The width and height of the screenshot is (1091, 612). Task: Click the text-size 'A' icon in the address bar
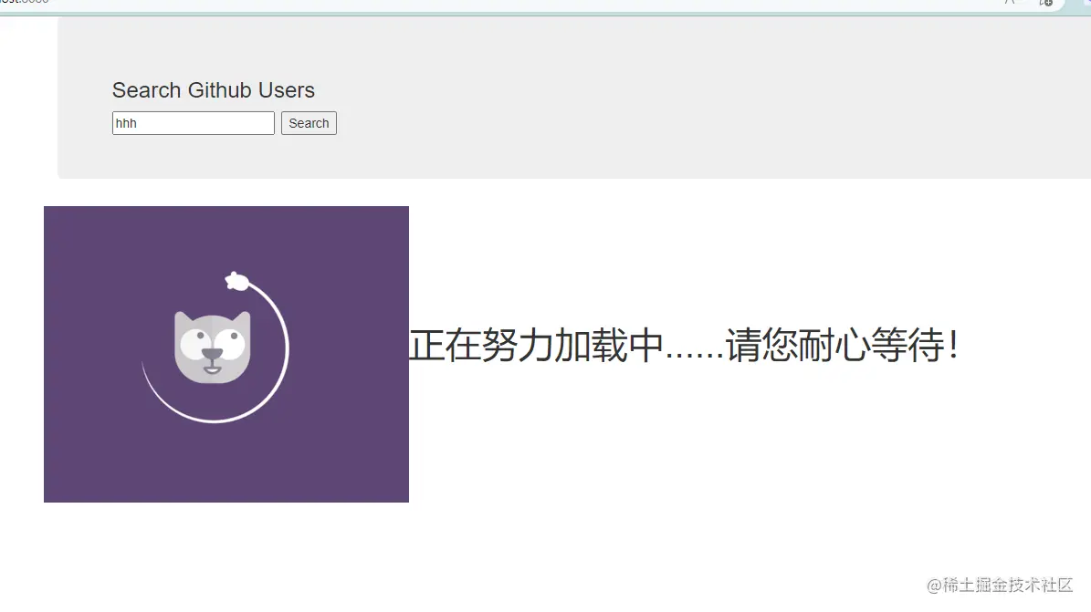1008,3
